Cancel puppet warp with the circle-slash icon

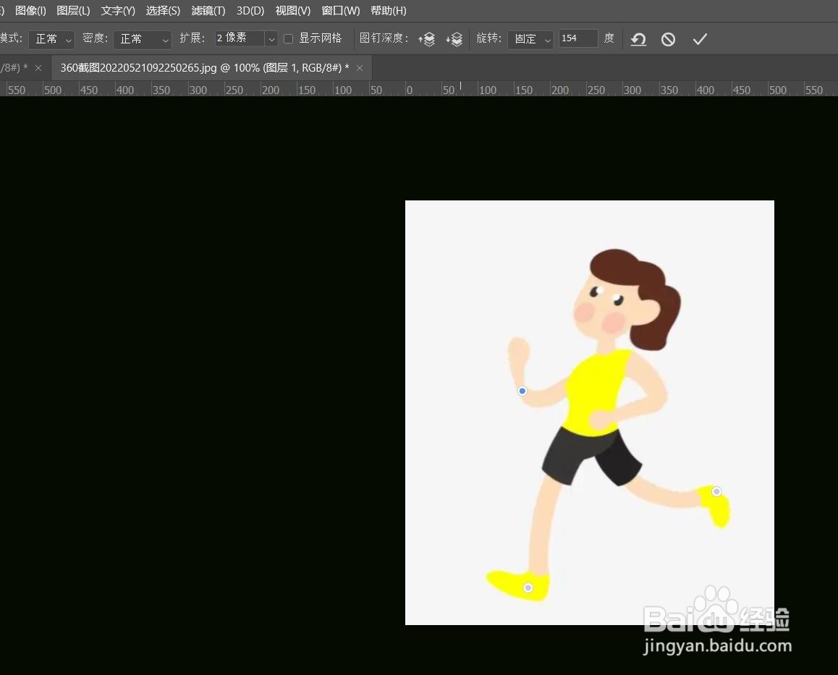click(x=668, y=39)
